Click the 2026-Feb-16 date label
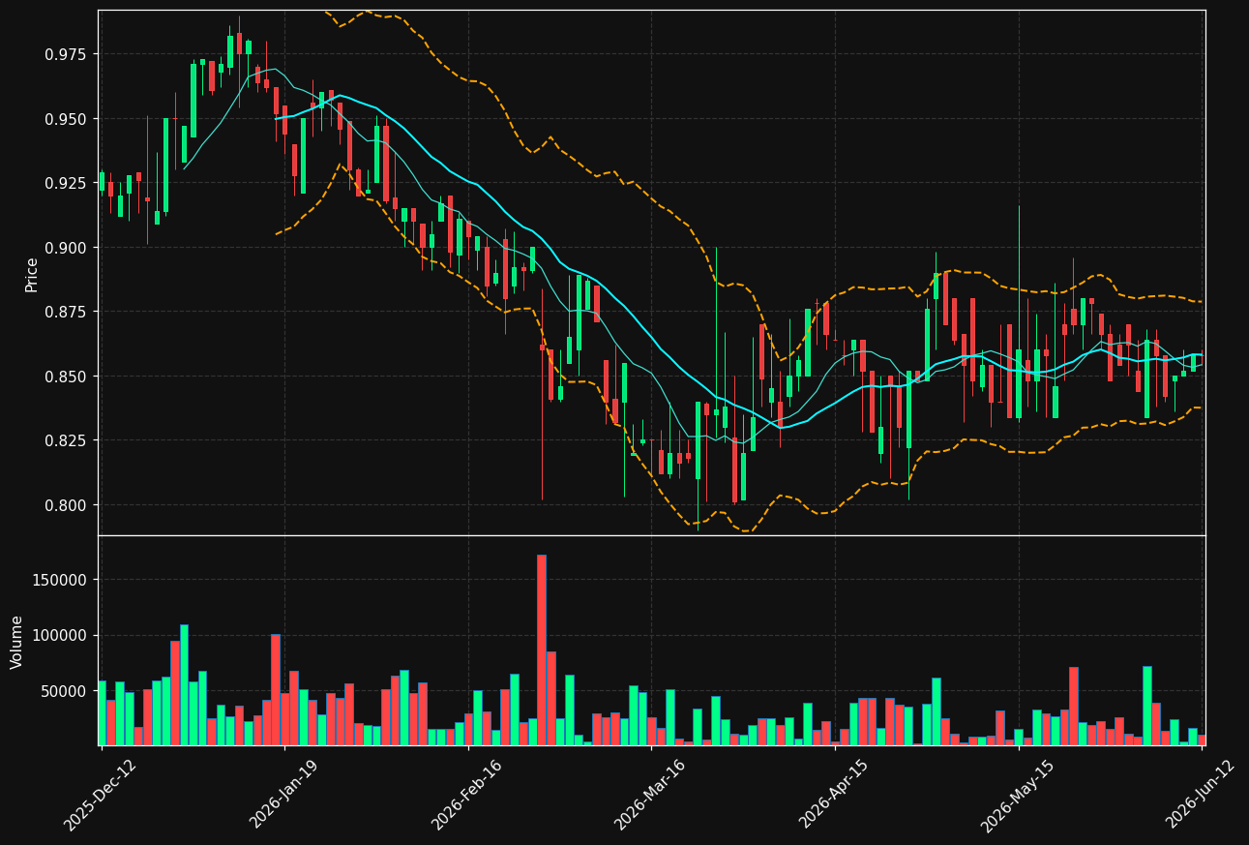Screen dimensions: 1249x845 pyautogui.click(x=467, y=796)
